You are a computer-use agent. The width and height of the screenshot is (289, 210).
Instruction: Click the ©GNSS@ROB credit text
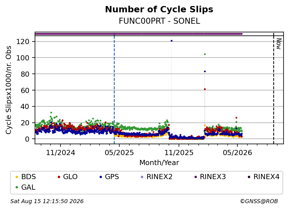tap(259, 201)
